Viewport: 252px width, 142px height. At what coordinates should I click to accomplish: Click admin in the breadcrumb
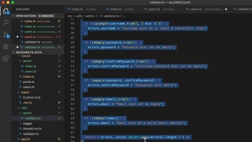(x=90, y=16)
